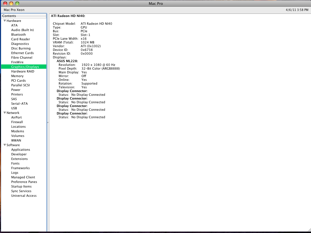Show USB device information
This screenshot has width=311, height=233.
coord(14,108)
